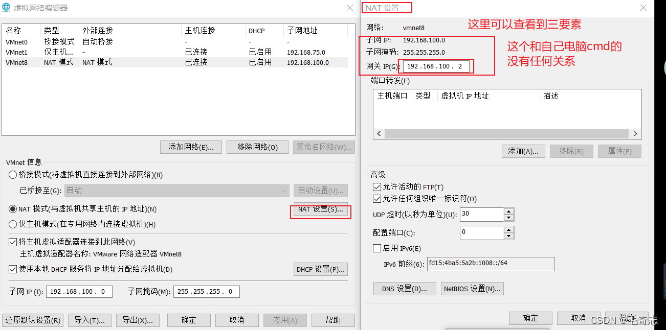Click the 配置端口(C) input field
Screen dimensions: 666x330
[x=482, y=233]
